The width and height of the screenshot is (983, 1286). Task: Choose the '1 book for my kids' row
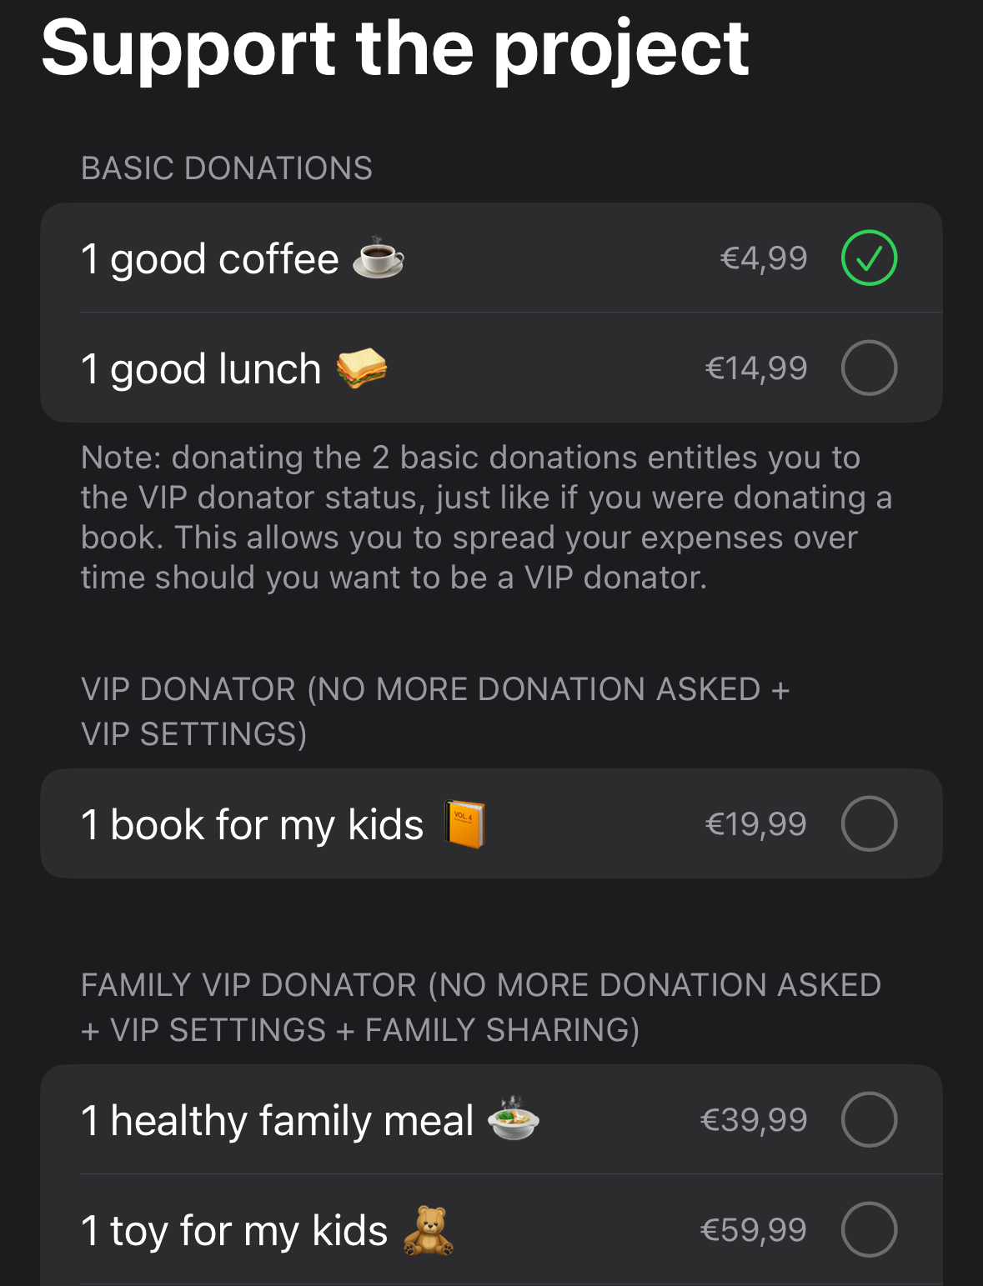[x=491, y=823]
